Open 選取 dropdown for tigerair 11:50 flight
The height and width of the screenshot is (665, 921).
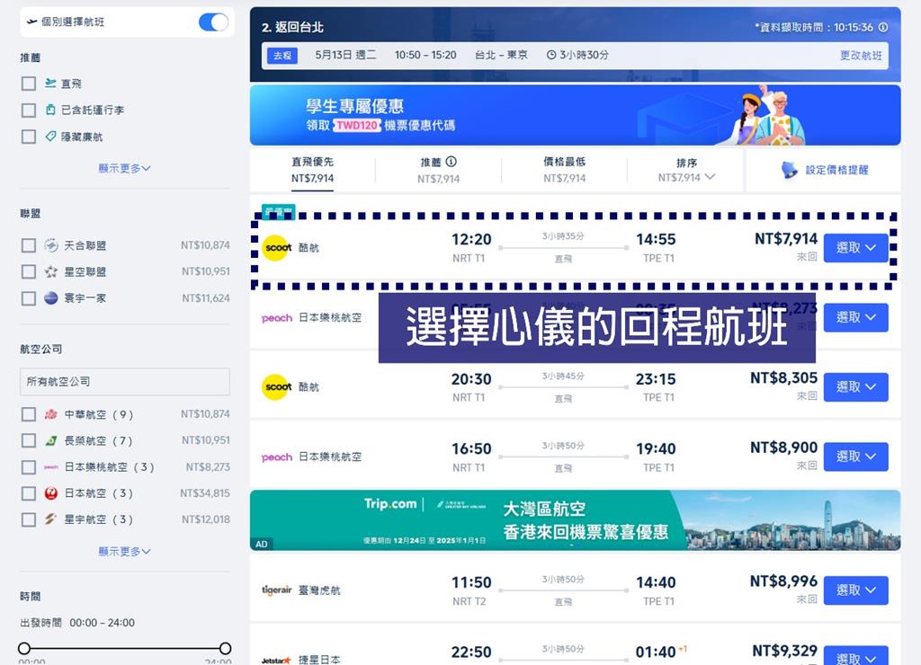point(856,590)
